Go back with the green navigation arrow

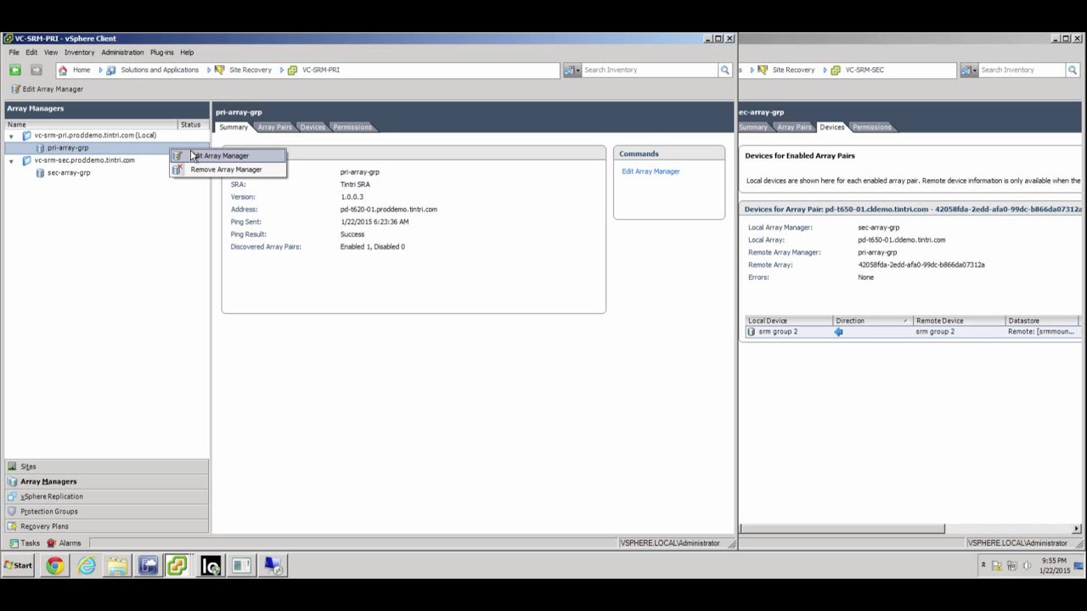tap(15, 70)
